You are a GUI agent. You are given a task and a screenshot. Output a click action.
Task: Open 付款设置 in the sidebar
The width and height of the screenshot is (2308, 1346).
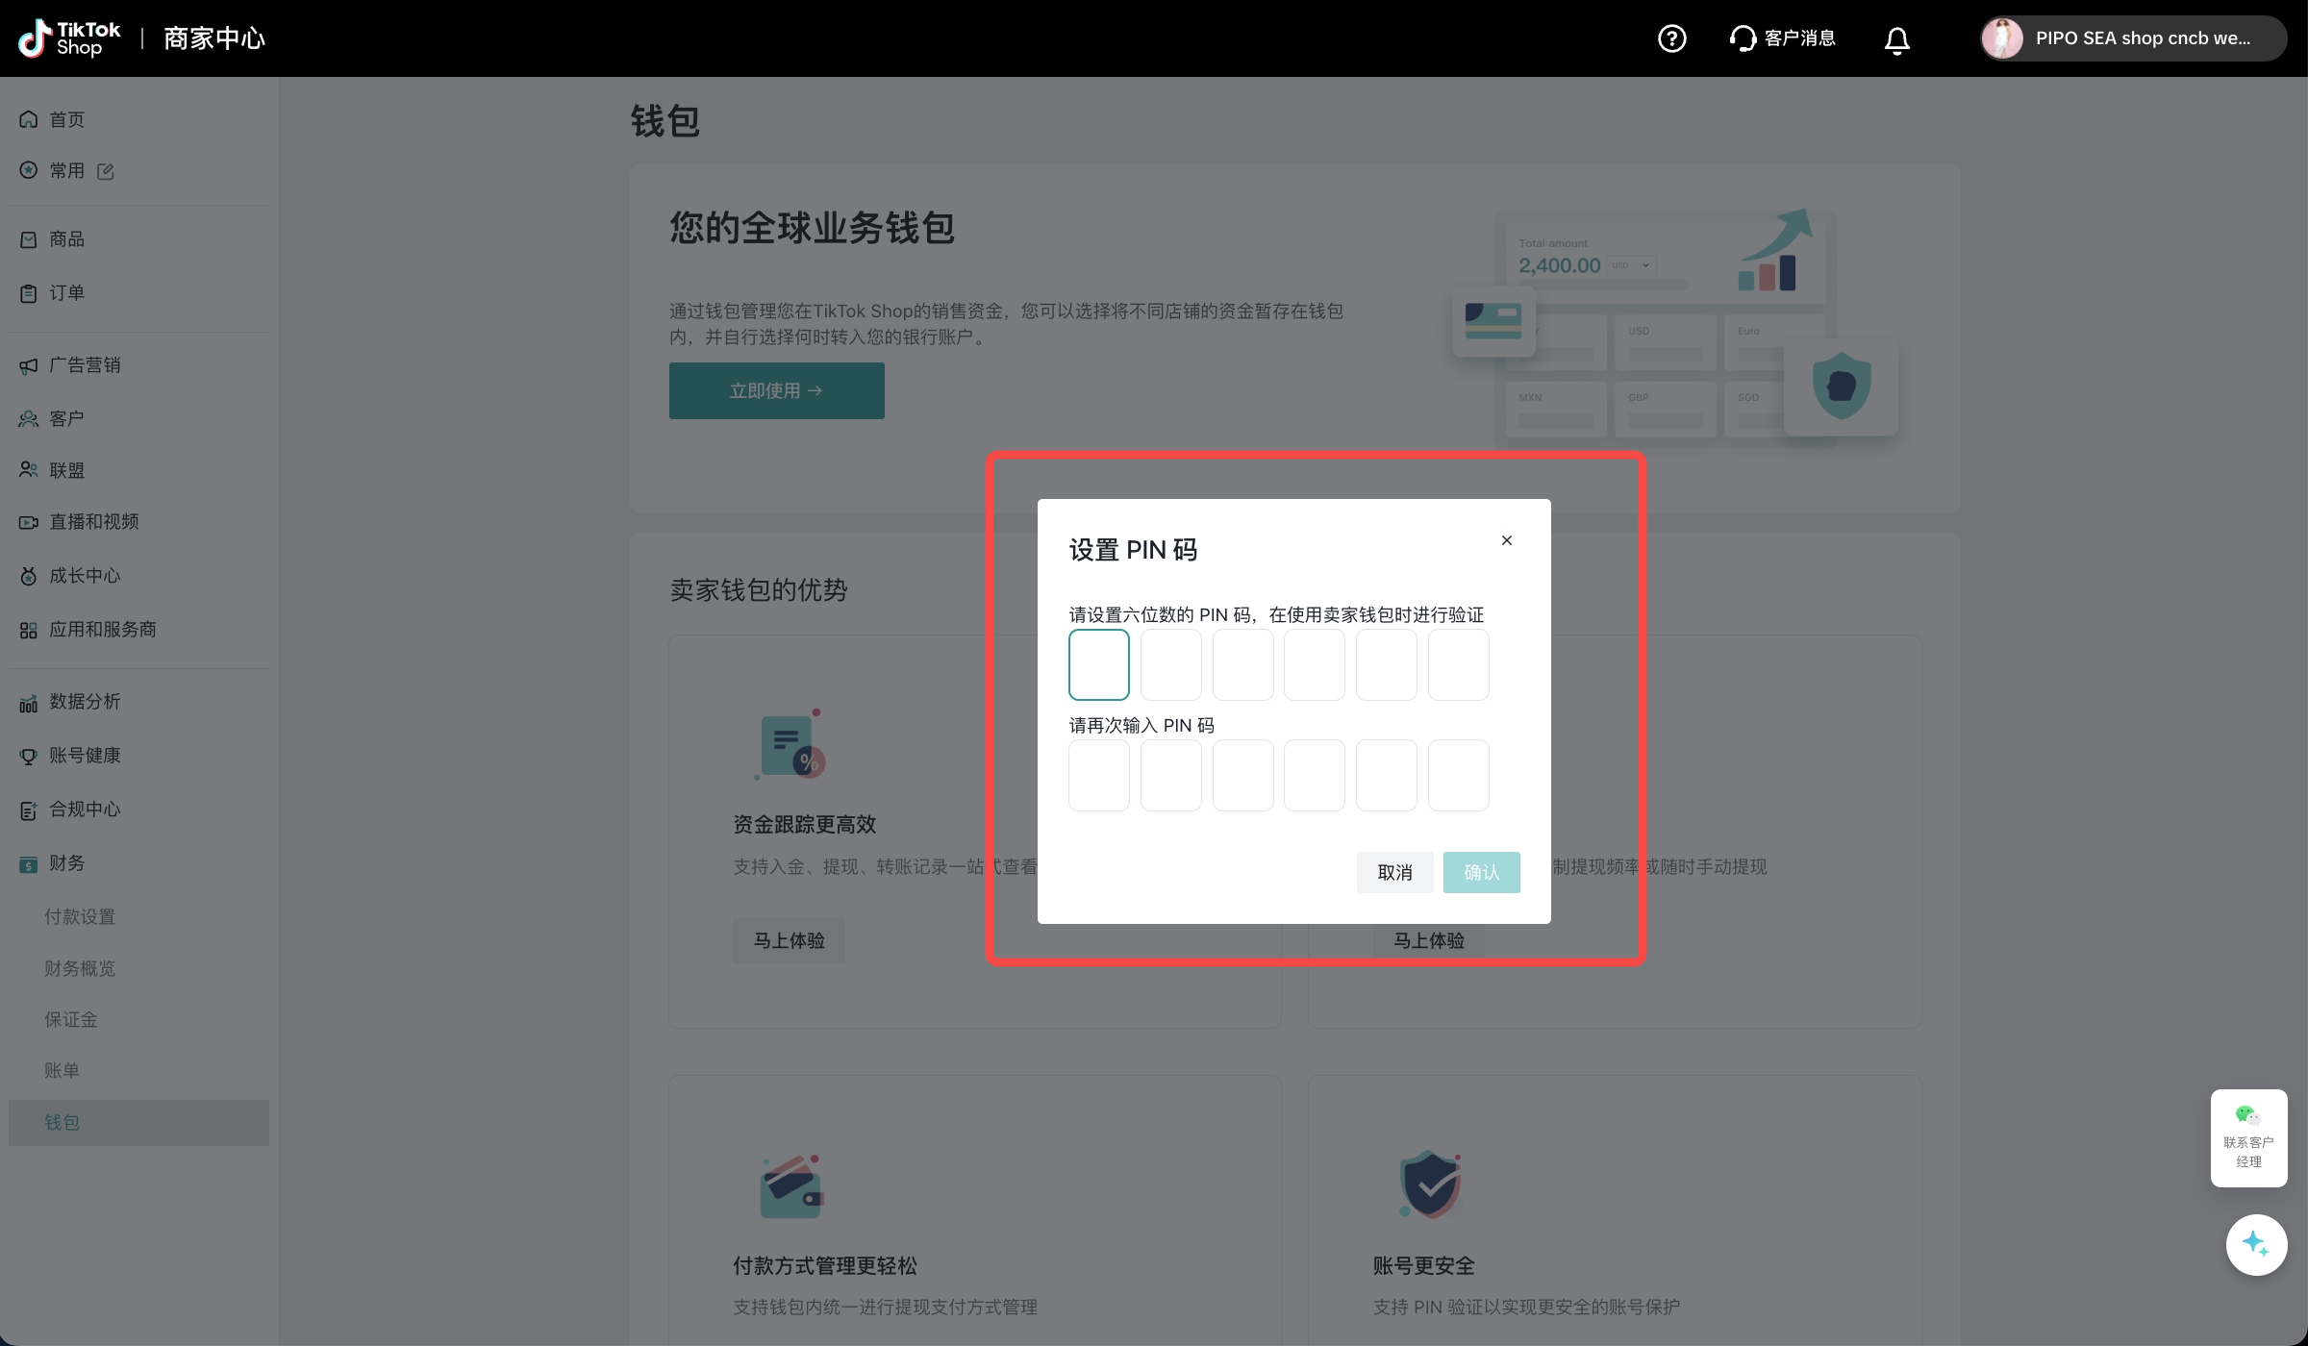[x=80, y=917]
